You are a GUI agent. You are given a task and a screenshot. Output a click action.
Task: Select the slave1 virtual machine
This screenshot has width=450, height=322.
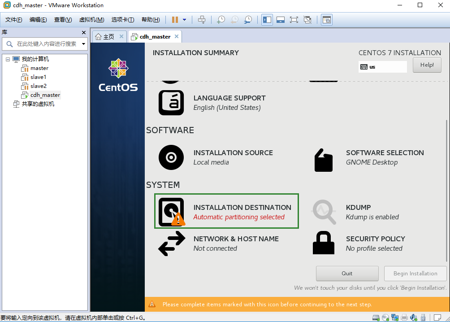click(38, 77)
